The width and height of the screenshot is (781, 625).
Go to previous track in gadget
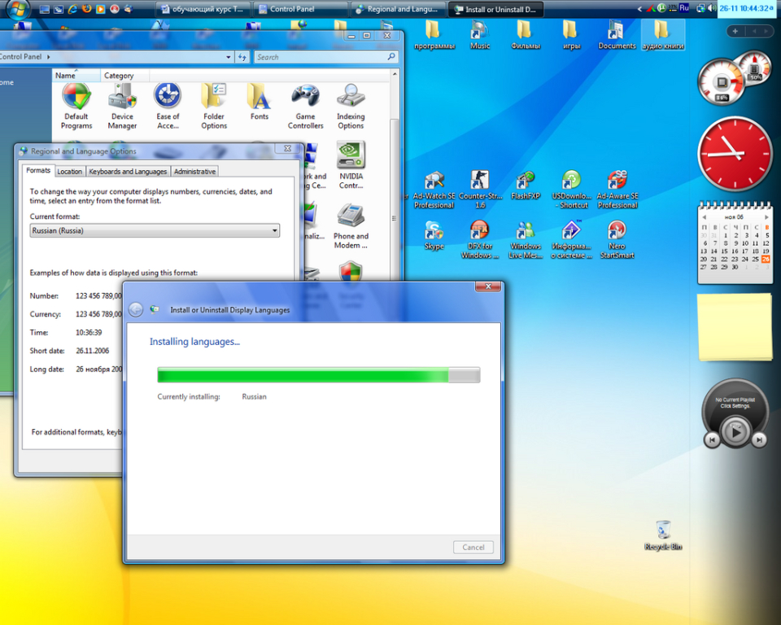tap(712, 439)
